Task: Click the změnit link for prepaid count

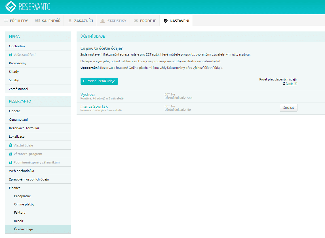Action: [292, 84]
